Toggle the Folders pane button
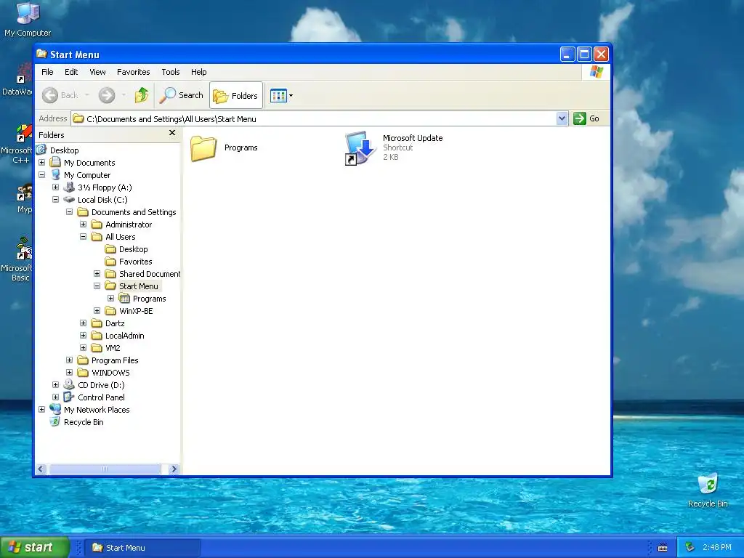Image resolution: width=744 pixels, height=558 pixels. 236,95
